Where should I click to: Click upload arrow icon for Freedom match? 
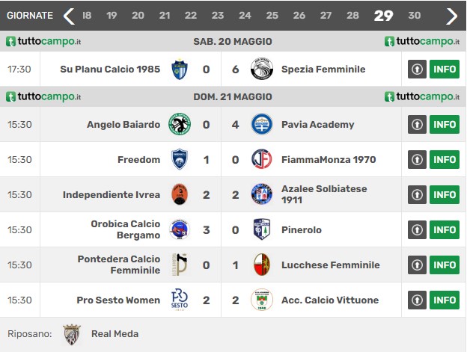(417, 160)
